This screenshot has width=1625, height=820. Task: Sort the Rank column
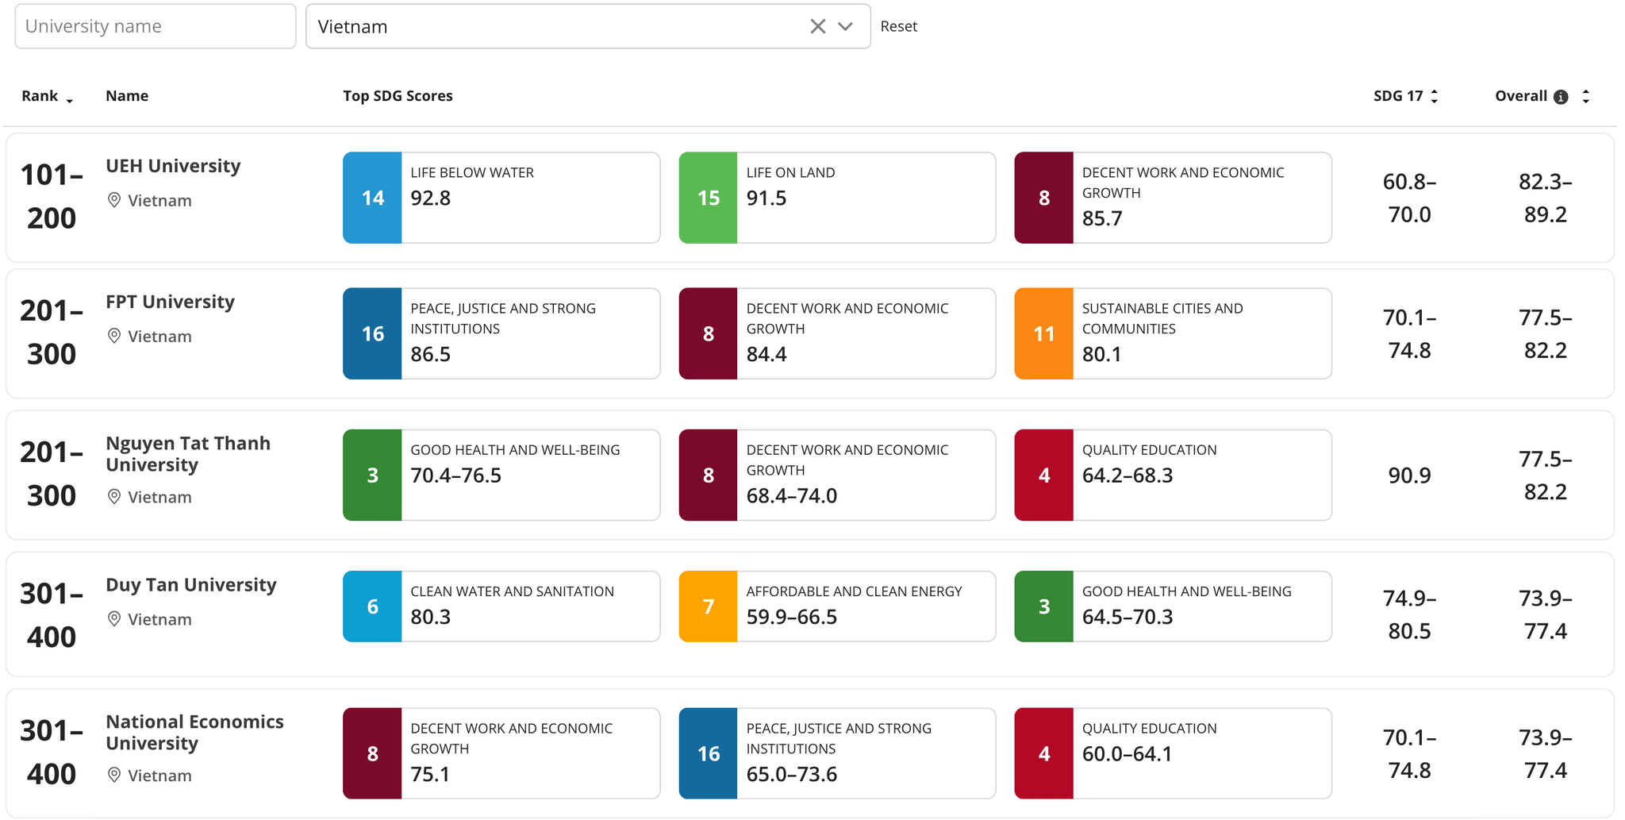pyautogui.click(x=47, y=96)
